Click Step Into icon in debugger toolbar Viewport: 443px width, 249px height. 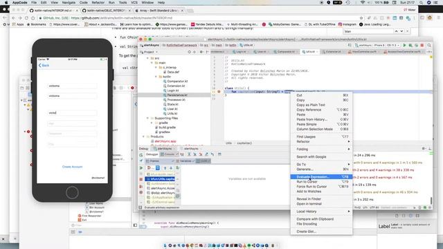[x=195, y=154]
